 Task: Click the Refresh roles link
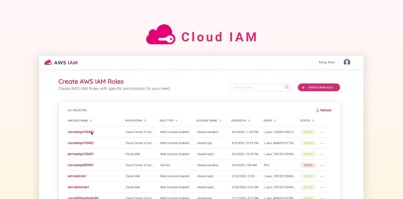click(x=324, y=110)
